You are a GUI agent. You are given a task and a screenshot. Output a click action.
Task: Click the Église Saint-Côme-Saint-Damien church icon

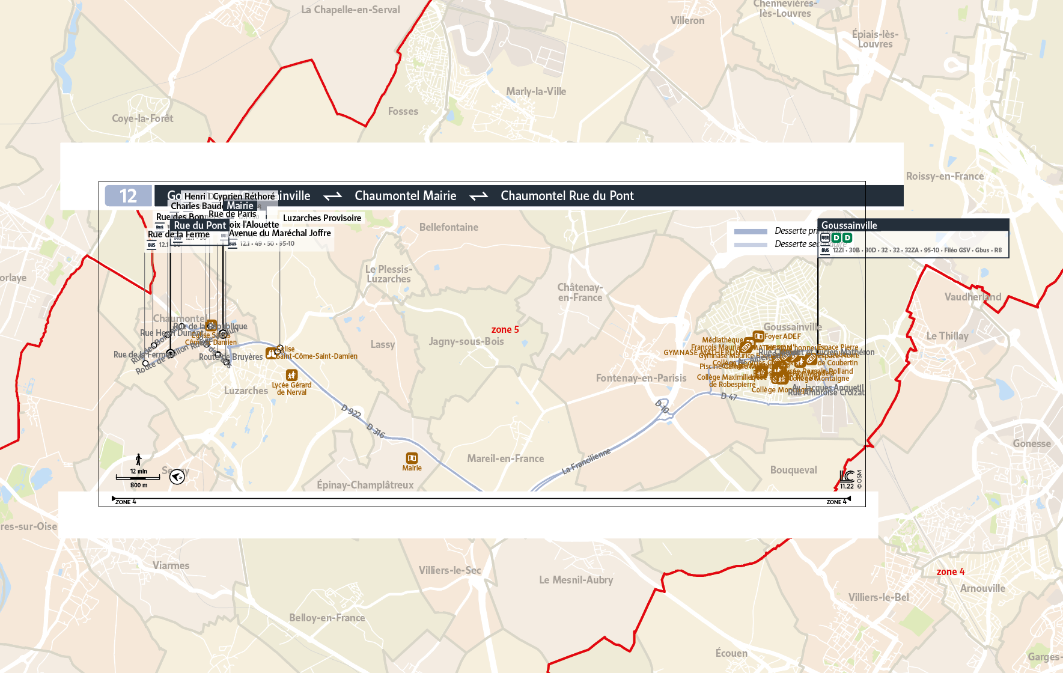[271, 353]
